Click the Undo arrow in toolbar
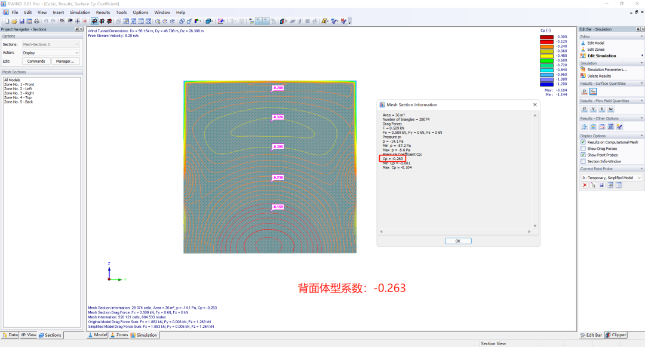645x347 pixels. click(x=45, y=21)
